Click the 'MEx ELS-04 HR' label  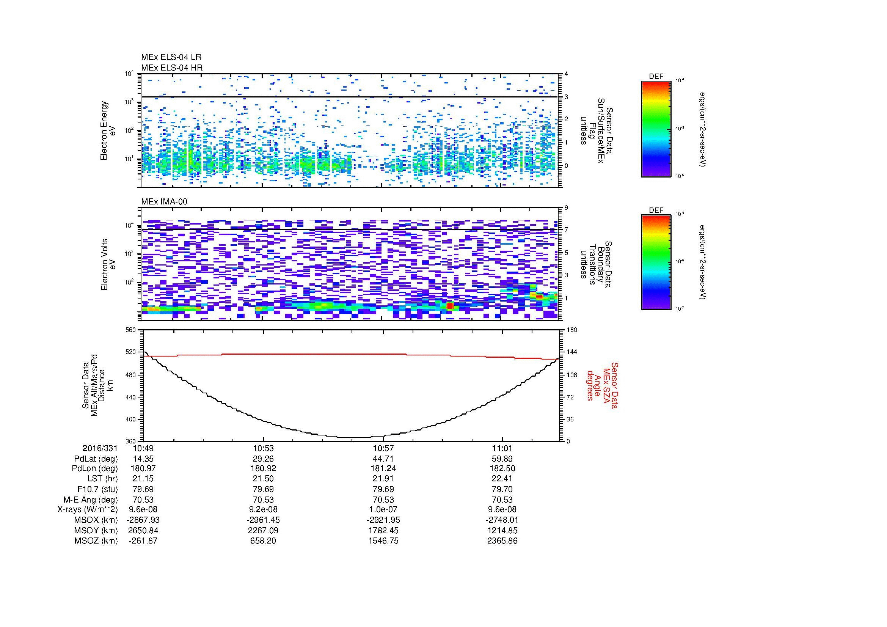coord(172,68)
